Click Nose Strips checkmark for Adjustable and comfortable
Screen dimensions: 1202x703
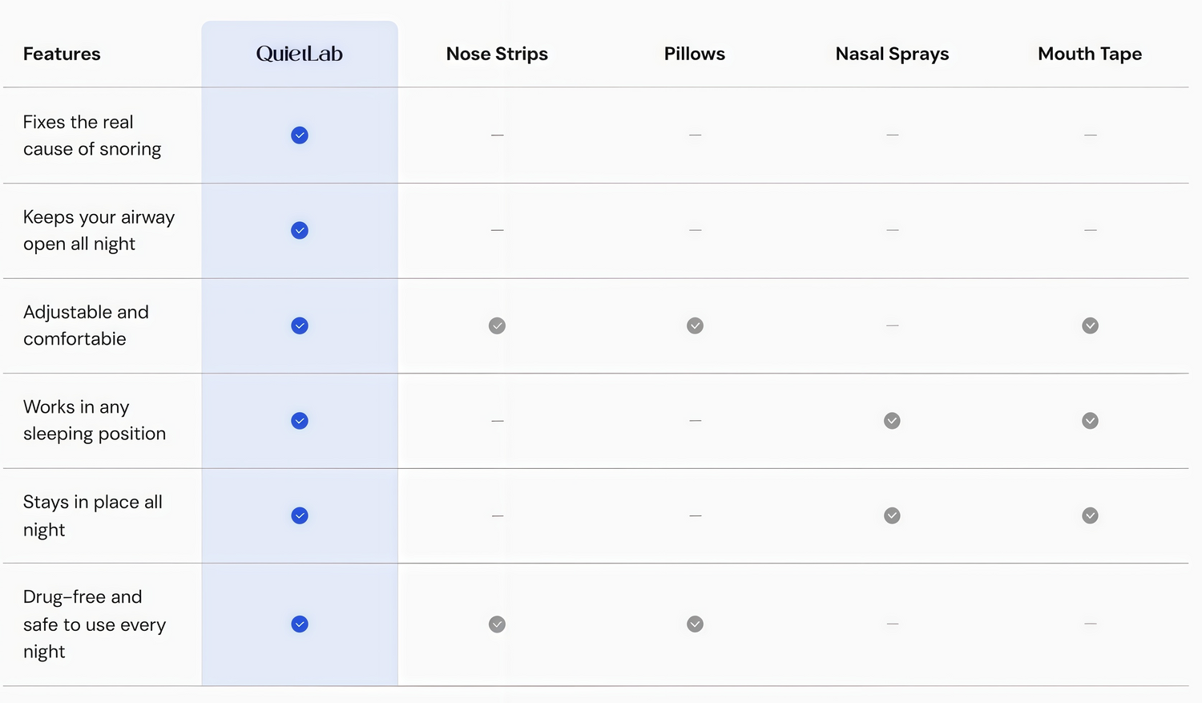(498, 325)
